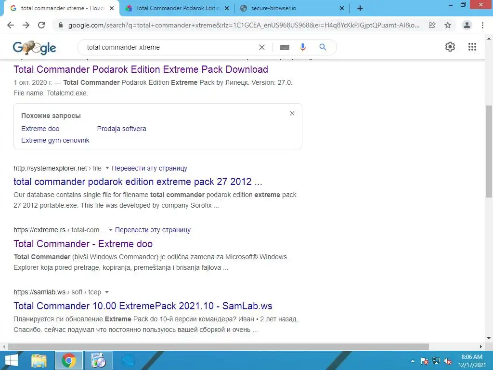Expand the extreme.rs result dropdown arrow
This screenshot has height=370, width=493.
click(111, 230)
